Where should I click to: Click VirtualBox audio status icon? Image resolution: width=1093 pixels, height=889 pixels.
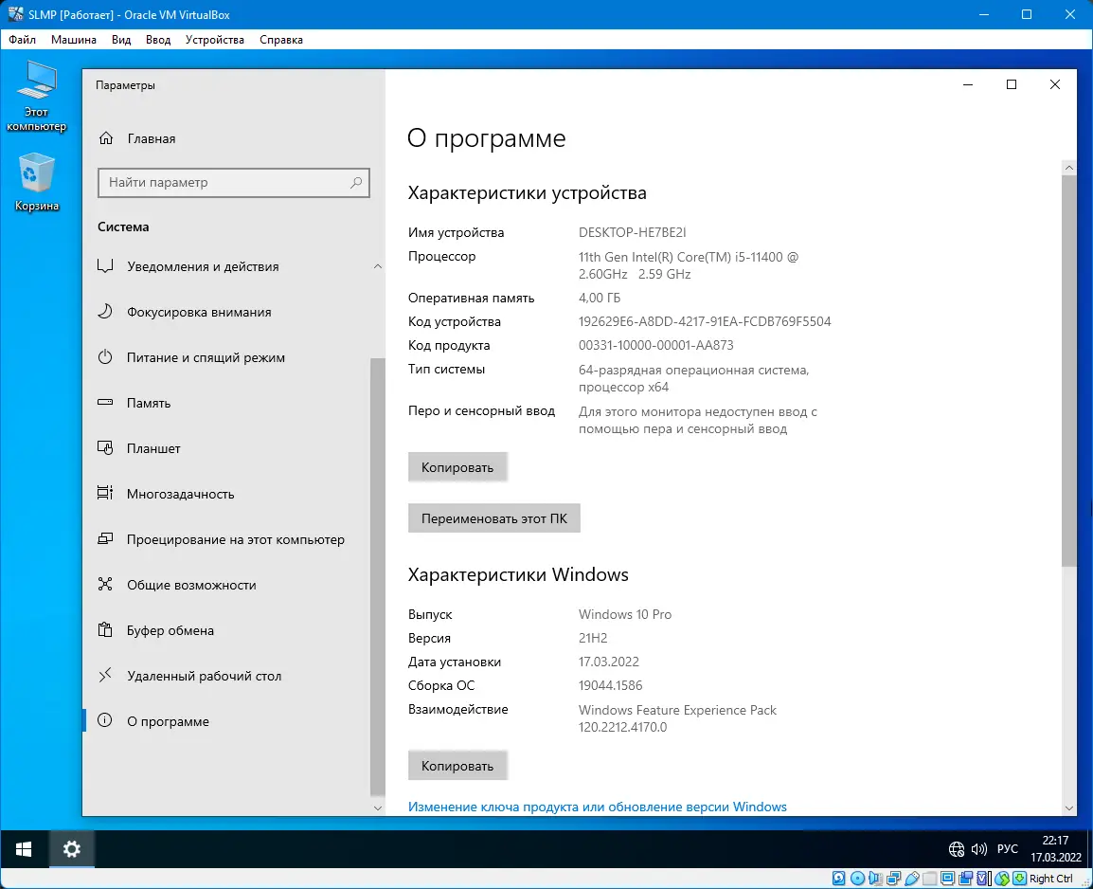(x=875, y=879)
